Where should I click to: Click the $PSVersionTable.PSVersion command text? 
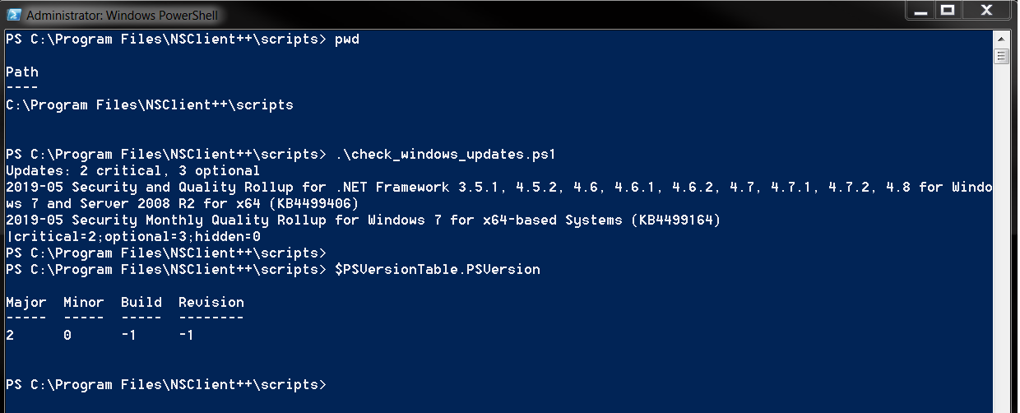[437, 270]
